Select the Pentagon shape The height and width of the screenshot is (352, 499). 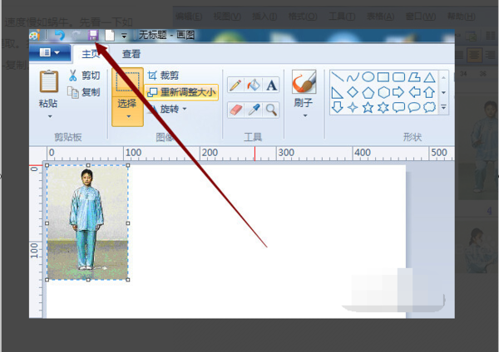[368, 92]
